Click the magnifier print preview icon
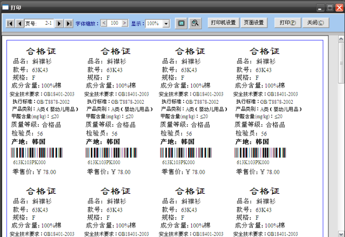345x237 pixels. [195, 23]
